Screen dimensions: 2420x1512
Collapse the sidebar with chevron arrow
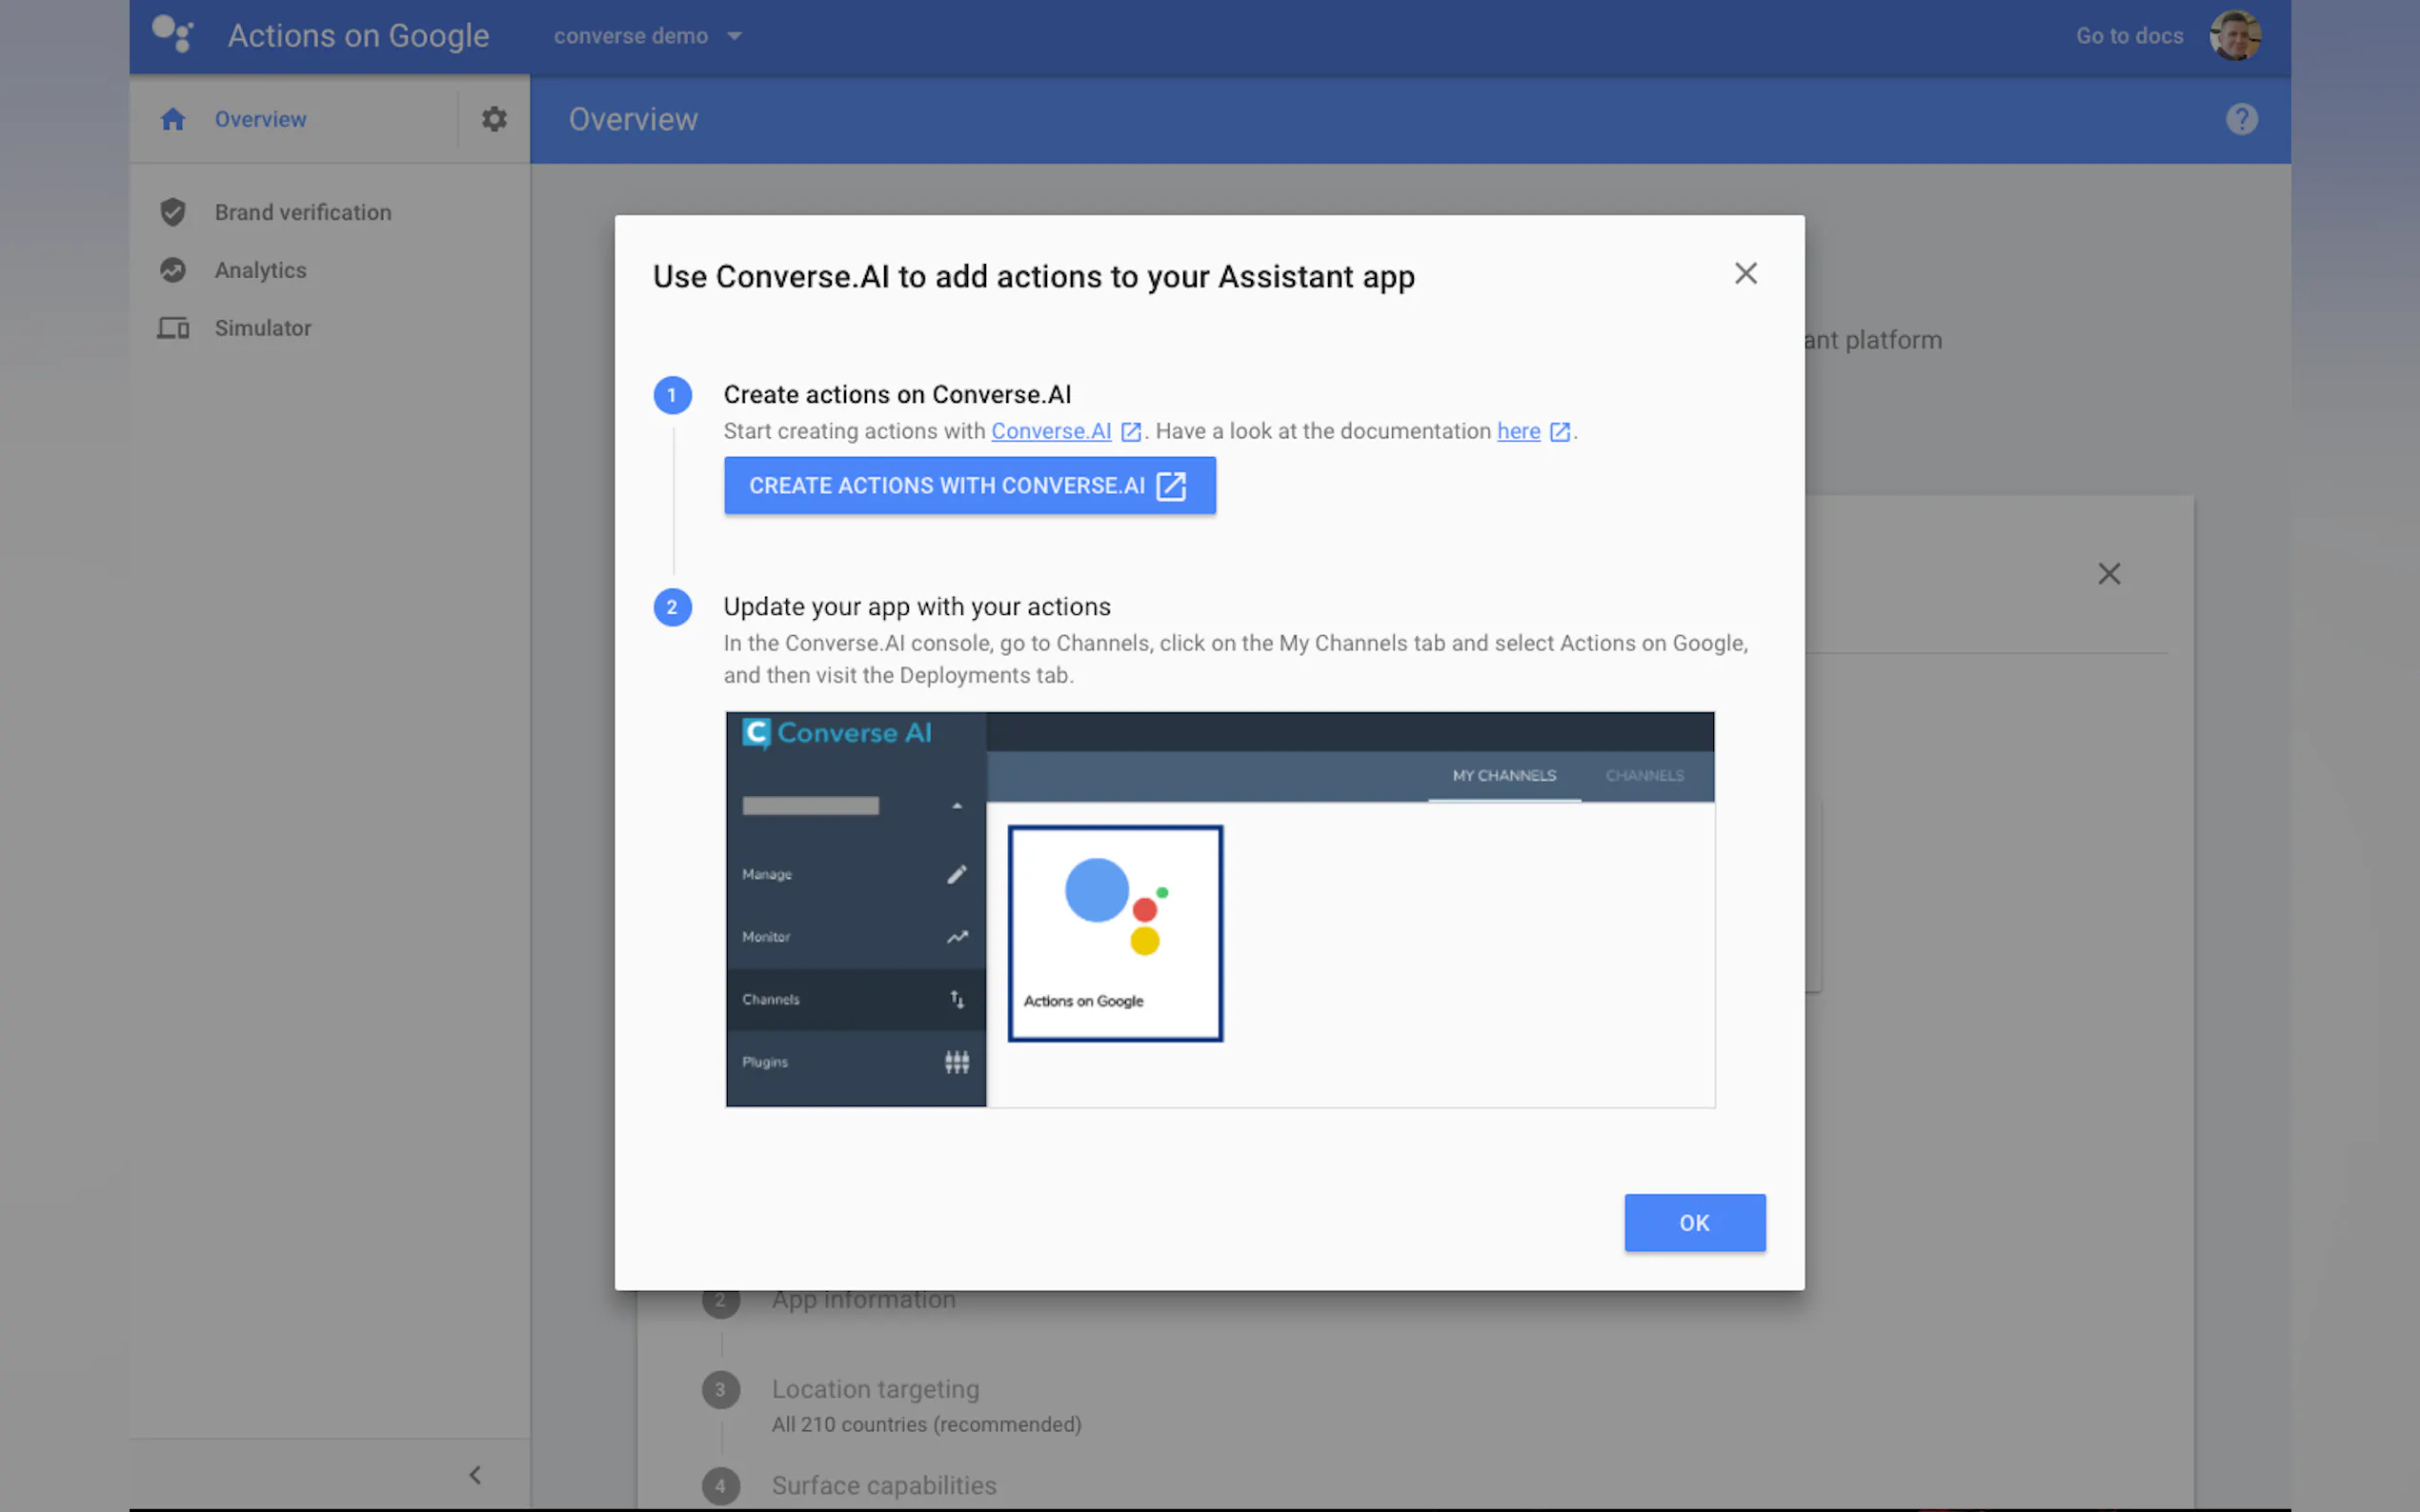click(x=475, y=1474)
